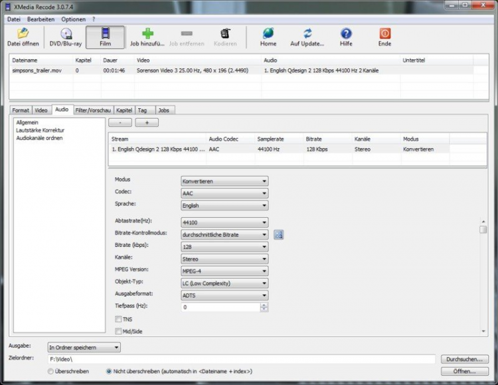Open the Bearbeiten menu
Viewport: 498px width, 385px height.
coord(41,19)
